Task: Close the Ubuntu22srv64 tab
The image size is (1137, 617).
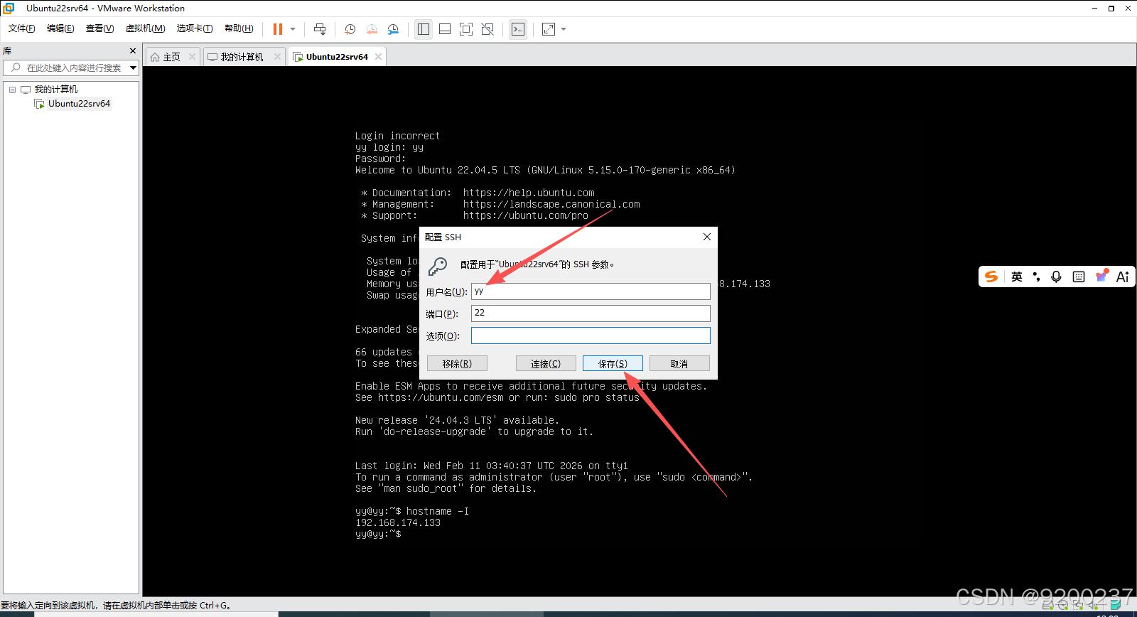Action: (x=378, y=57)
